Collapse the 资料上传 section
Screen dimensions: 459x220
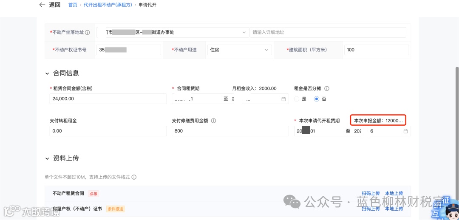pyautogui.click(x=47, y=158)
